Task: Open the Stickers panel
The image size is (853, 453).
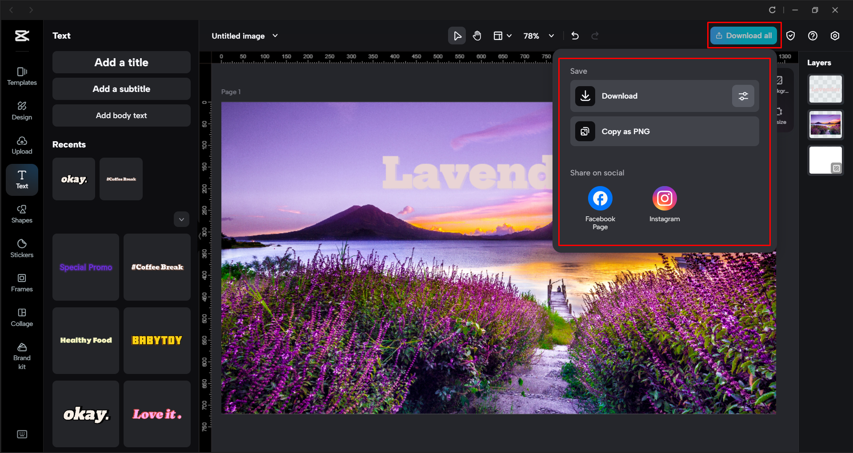Action: pyautogui.click(x=22, y=249)
